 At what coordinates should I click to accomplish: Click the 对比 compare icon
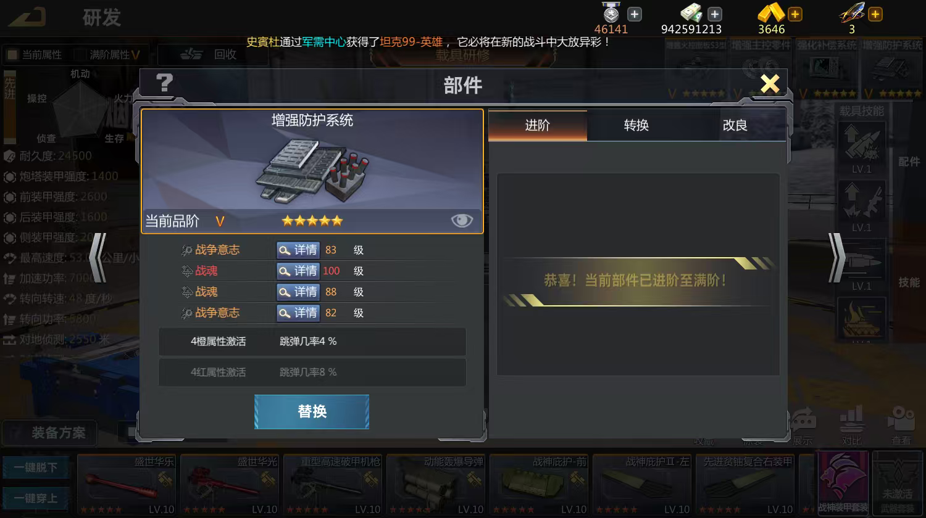[x=852, y=425]
